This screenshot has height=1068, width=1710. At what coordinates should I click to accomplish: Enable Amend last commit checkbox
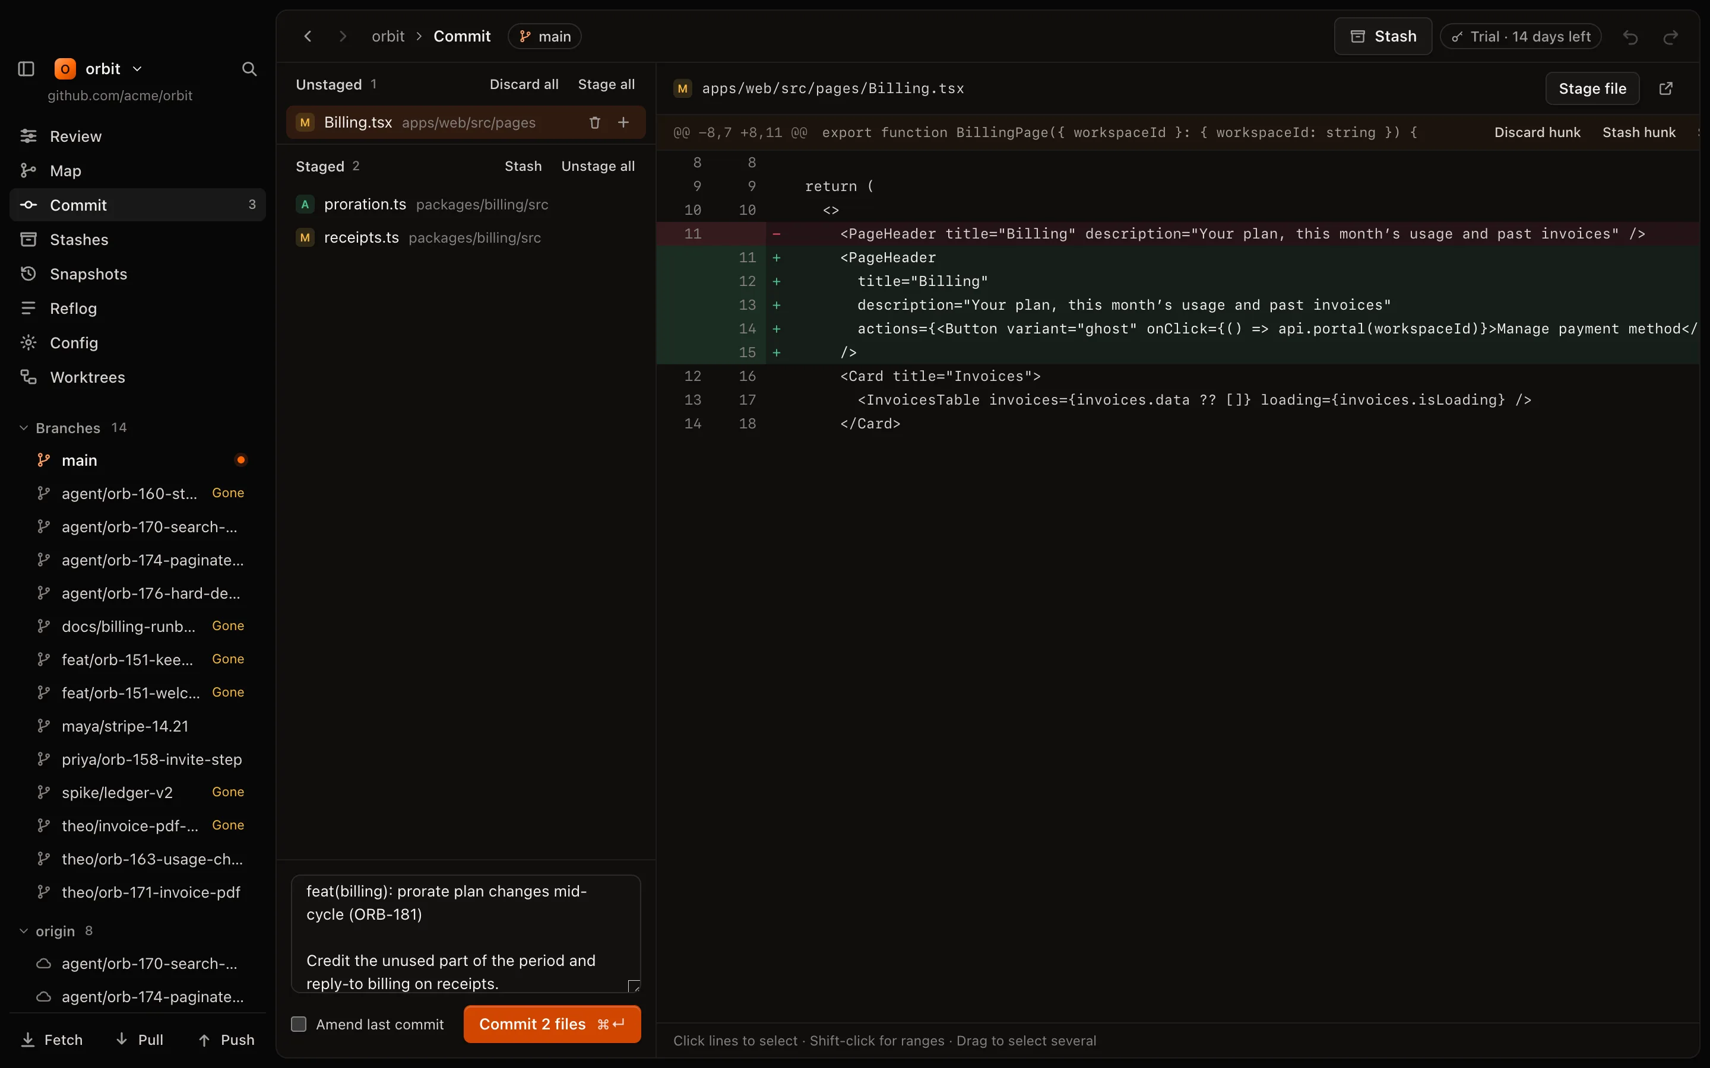point(299,1024)
